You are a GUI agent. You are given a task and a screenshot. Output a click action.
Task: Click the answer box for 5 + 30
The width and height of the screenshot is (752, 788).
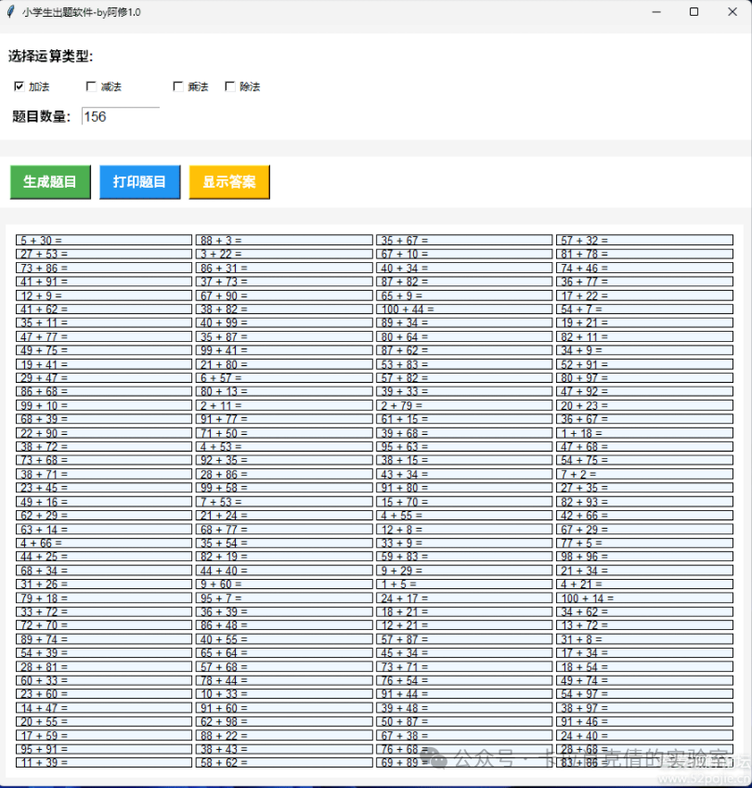(103, 240)
